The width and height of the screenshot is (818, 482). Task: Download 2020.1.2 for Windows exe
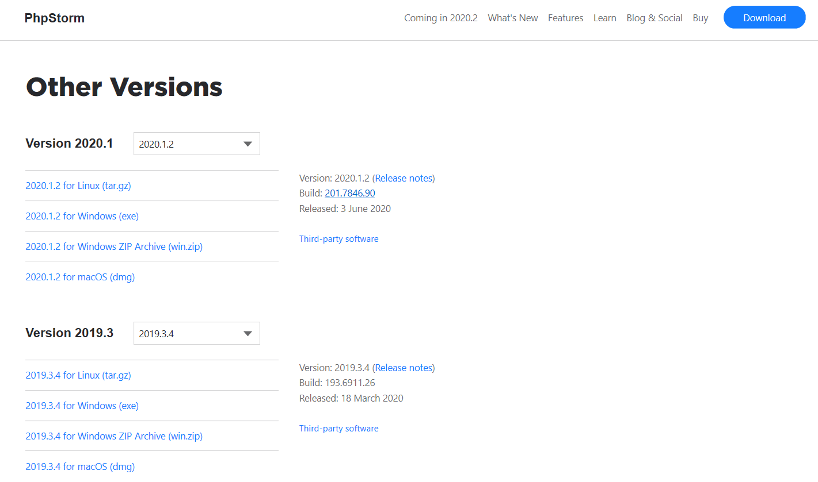click(x=82, y=216)
